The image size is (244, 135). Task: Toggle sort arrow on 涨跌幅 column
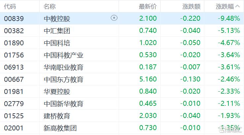[x=237, y=6]
